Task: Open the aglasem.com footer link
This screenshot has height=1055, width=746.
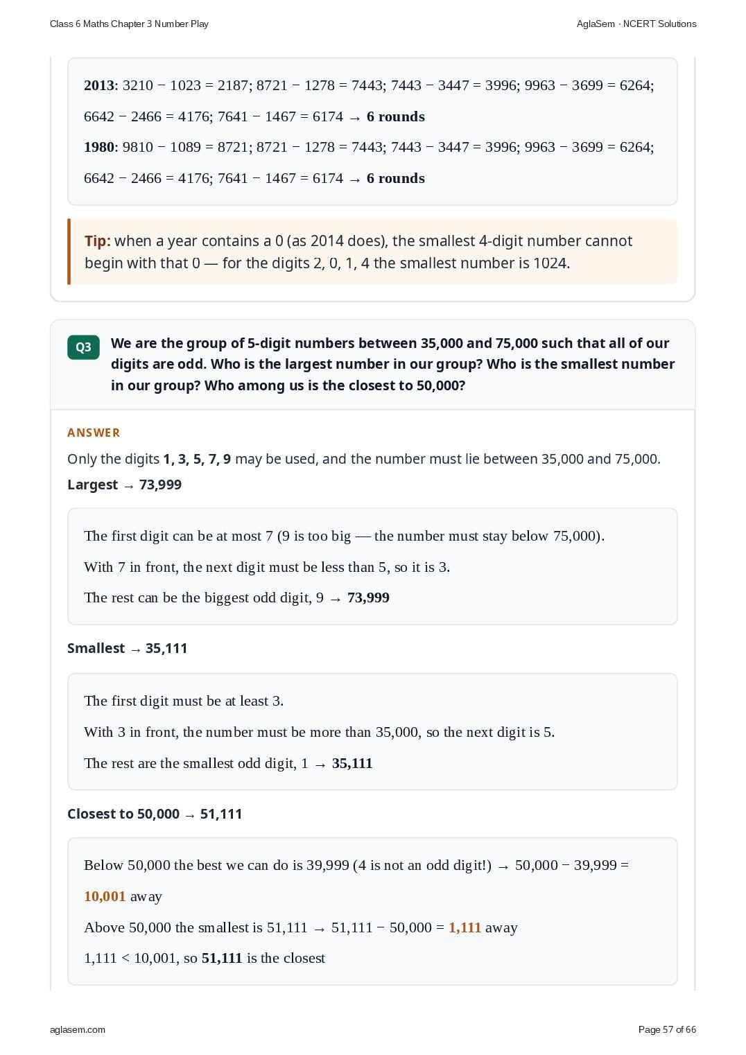Action: 78,1029
